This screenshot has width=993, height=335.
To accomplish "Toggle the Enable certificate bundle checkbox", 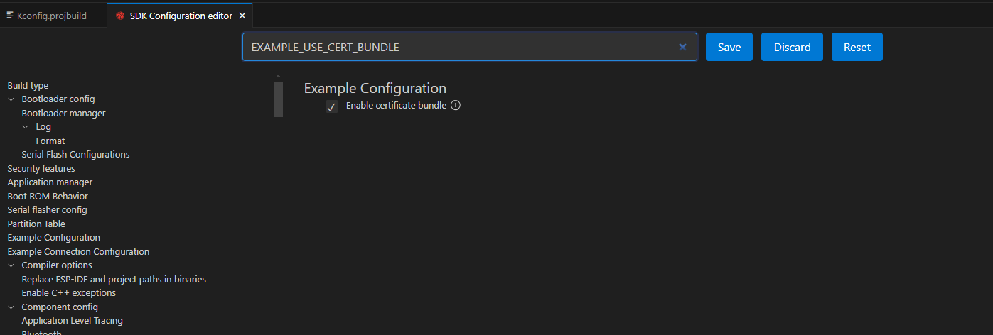I will (x=331, y=106).
